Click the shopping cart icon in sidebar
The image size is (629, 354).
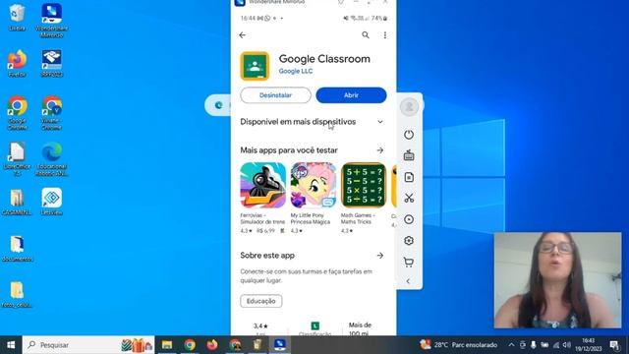[409, 263]
